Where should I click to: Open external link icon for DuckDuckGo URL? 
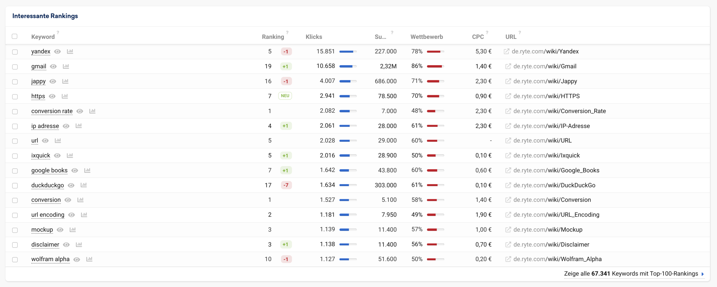click(x=508, y=185)
